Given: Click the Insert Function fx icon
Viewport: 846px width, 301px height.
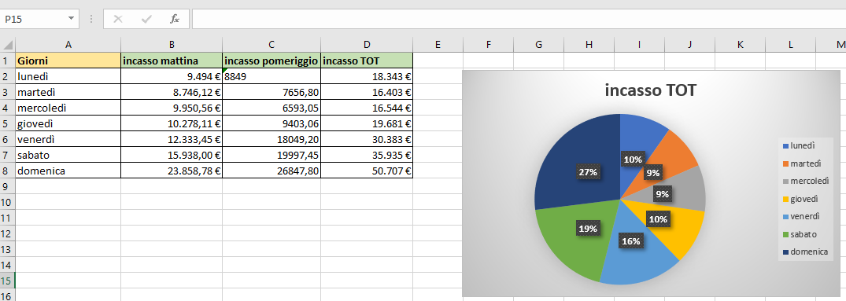Looking at the screenshot, I should [x=174, y=19].
